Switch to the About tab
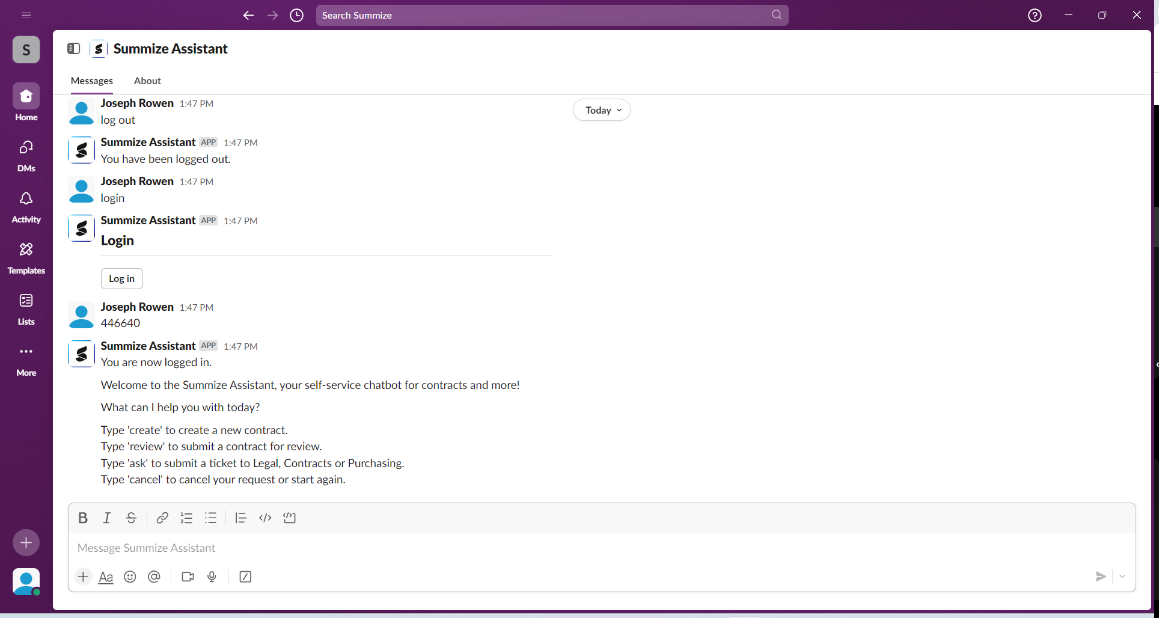This screenshot has height=618, width=1159. pyautogui.click(x=147, y=81)
